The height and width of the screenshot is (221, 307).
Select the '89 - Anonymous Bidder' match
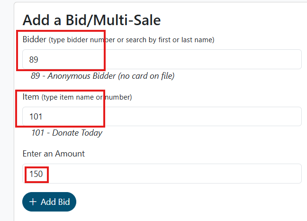[x=102, y=76]
